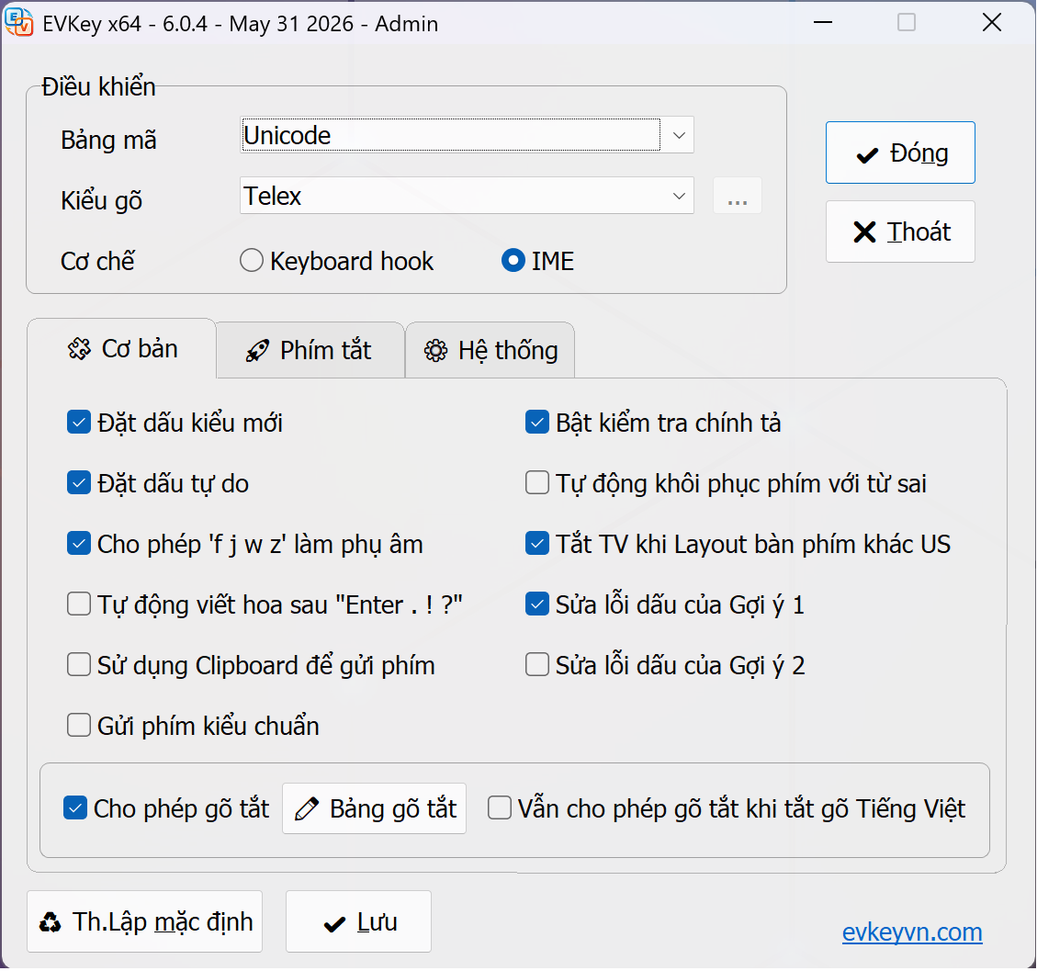This screenshot has width=1037, height=971.
Task: Switch to the Phím tắt tab
Action: tap(310, 351)
